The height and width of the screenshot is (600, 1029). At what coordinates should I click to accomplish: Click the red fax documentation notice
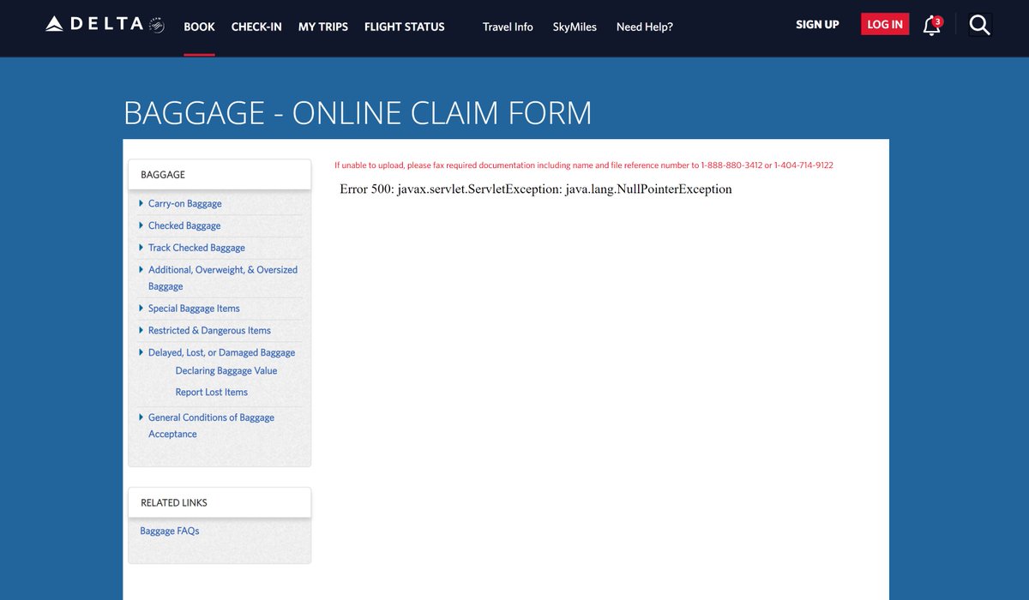584,165
